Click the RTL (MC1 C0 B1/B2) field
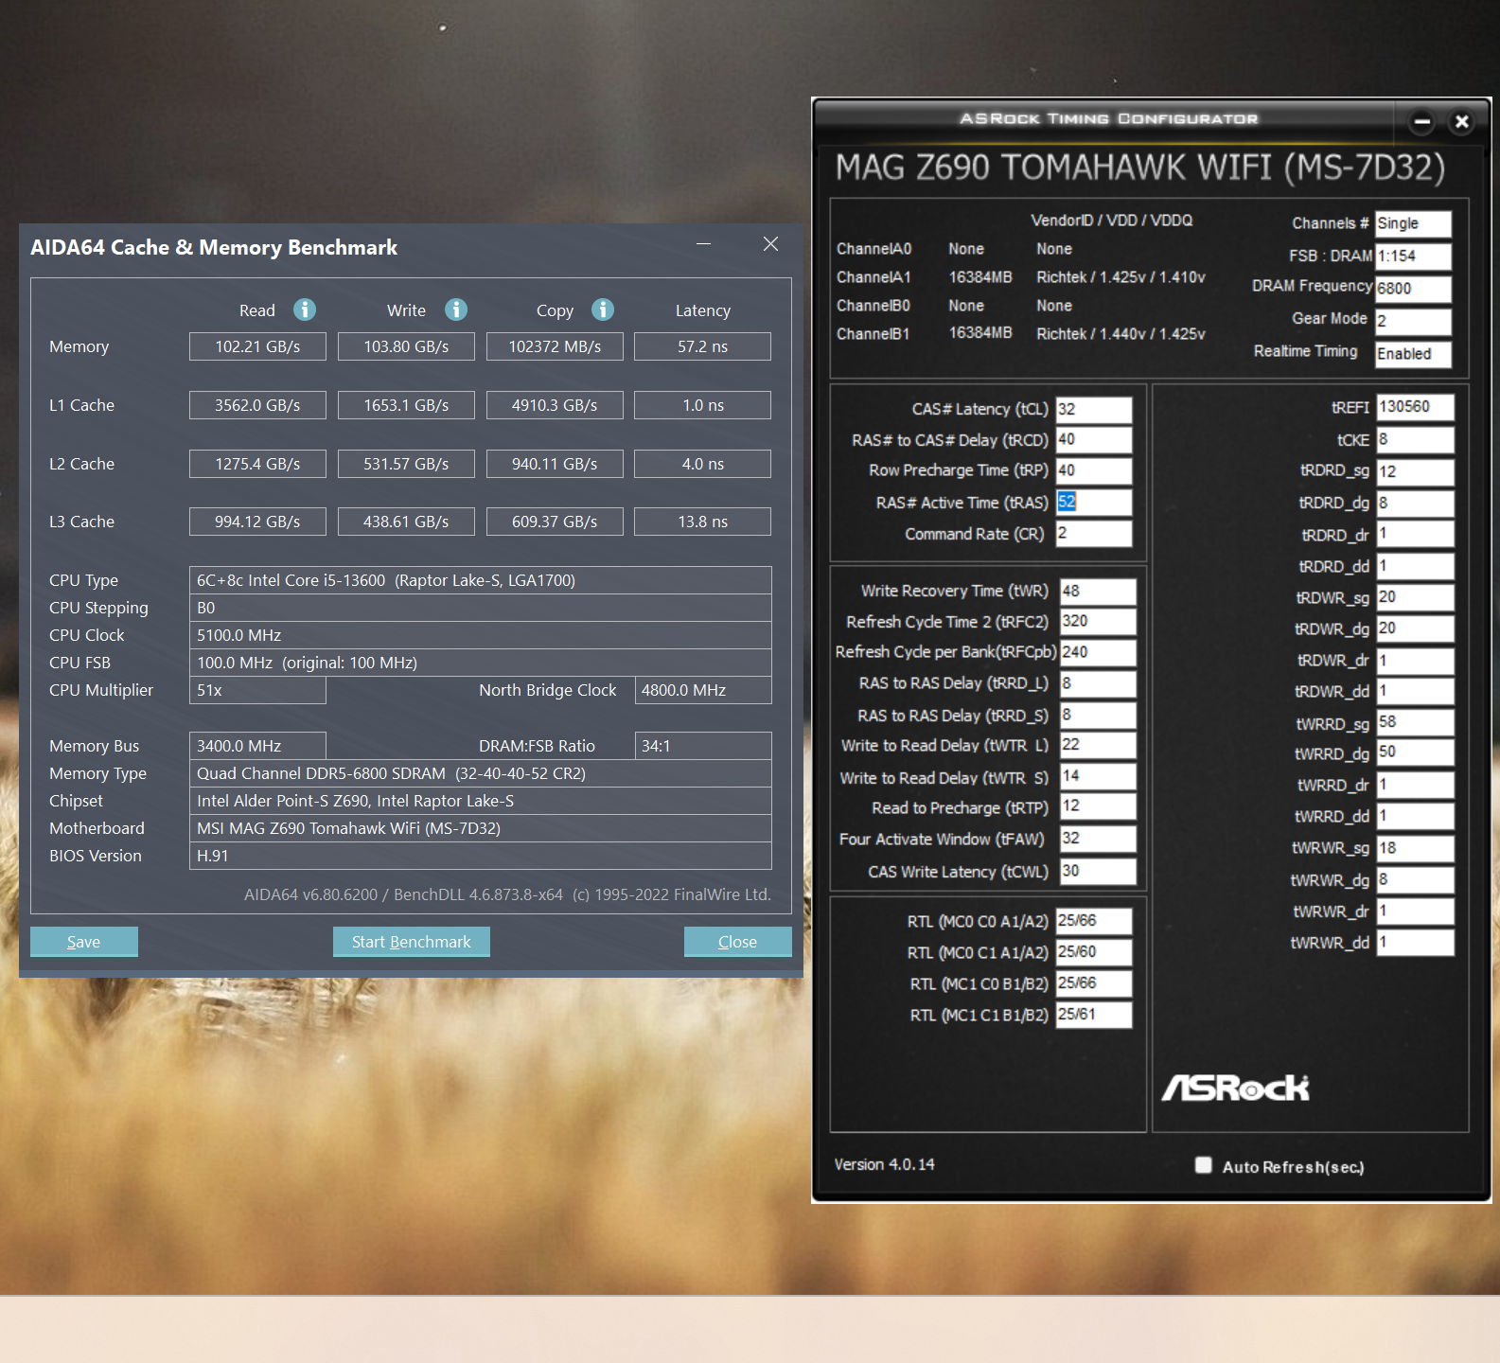 point(1094,983)
